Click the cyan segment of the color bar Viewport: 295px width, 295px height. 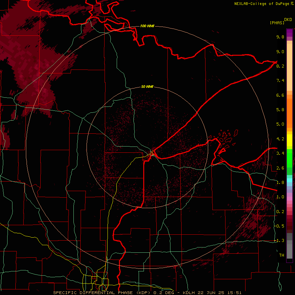click(289, 180)
